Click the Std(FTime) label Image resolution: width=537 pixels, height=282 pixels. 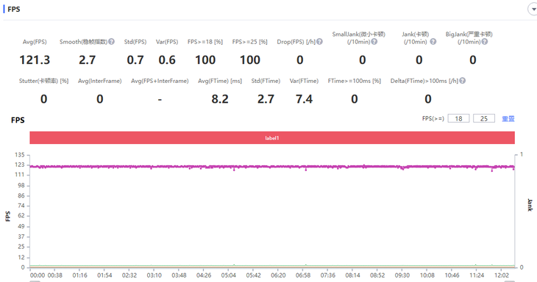[x=266, y=81]
